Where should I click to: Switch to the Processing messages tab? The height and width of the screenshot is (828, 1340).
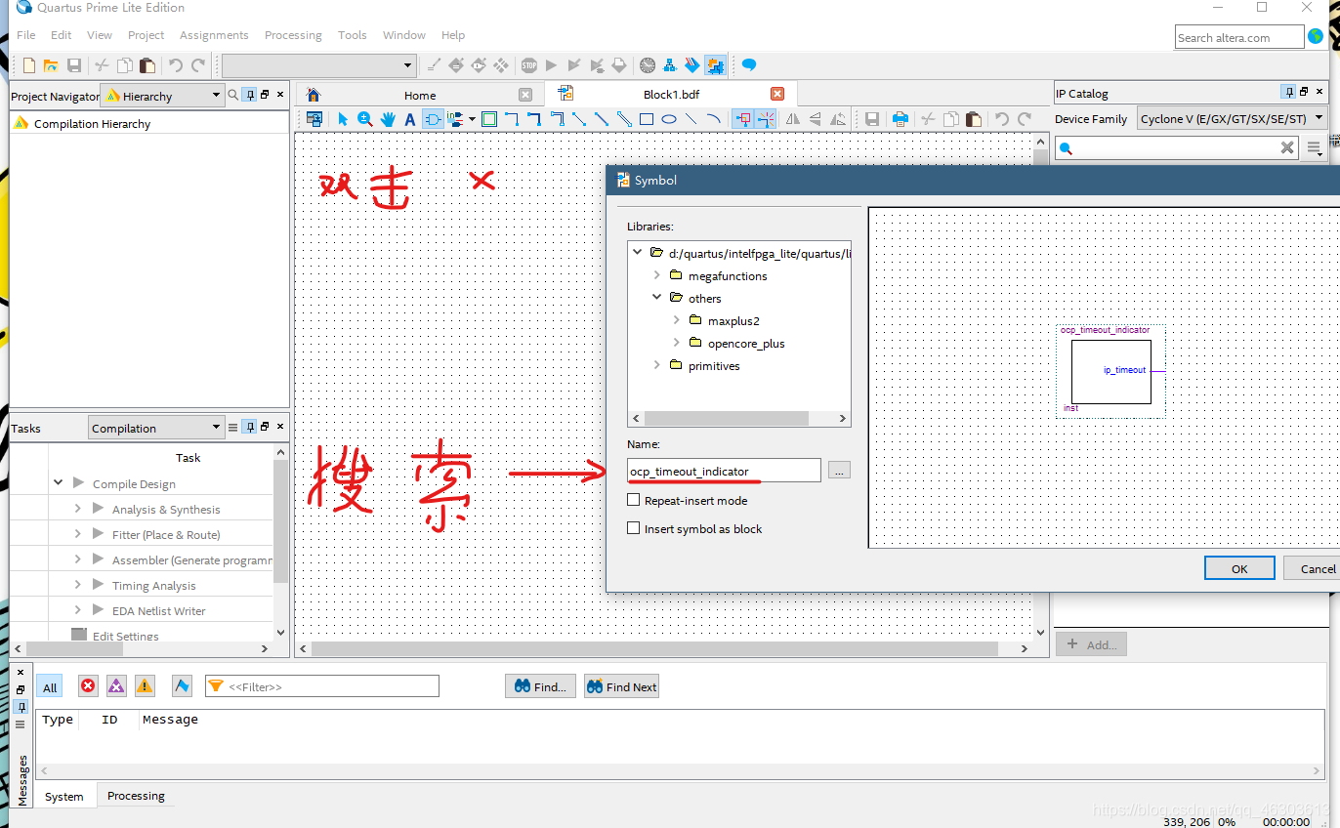(x=136, y=796)
